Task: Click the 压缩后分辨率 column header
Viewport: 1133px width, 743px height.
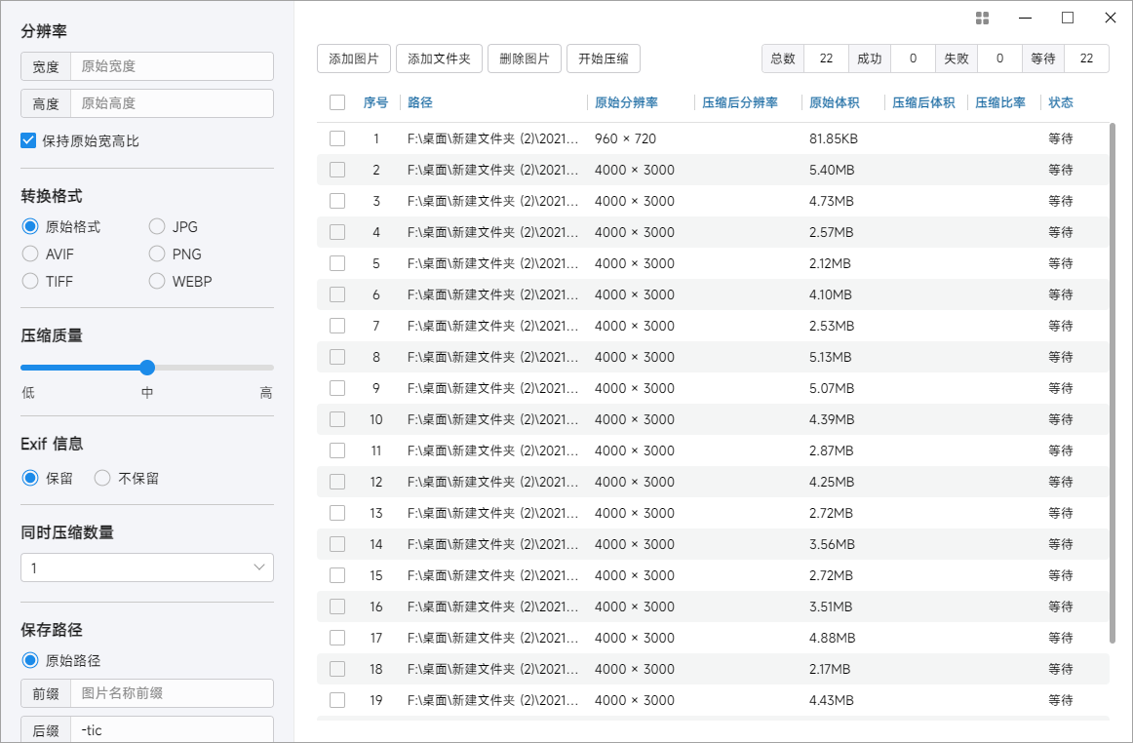Action: pyautogui.click(x=740, y=102)
